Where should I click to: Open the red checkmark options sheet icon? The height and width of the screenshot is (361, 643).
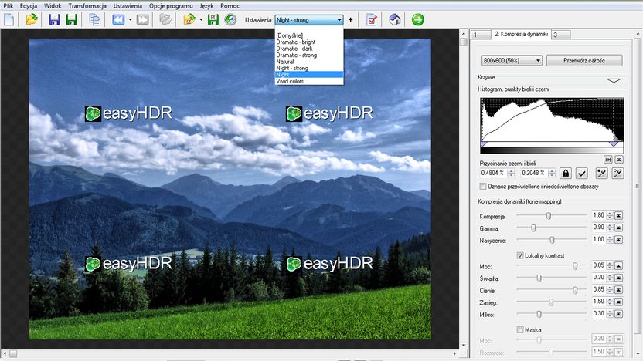(x=372, y=19)
